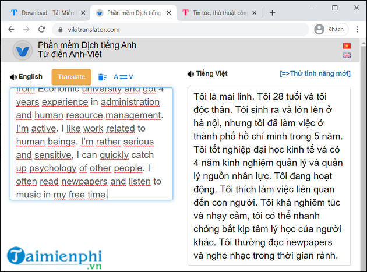367x272 pixels.
Task: Click the Phần mềm Dịch tiếng Anh heading
Action: tap(87, 45)
